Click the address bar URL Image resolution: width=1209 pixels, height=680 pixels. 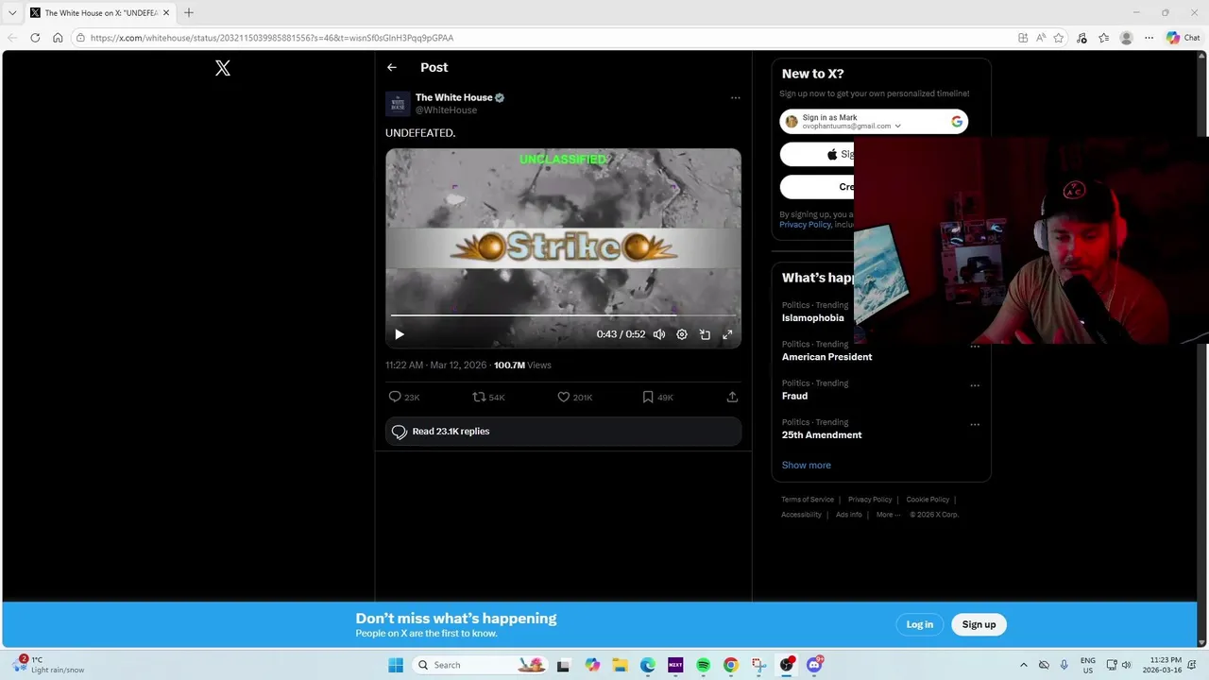point(272,38)
